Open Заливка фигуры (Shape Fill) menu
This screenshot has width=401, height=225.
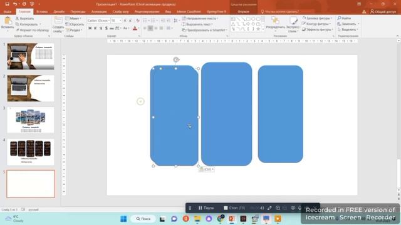(x=317, y=18)
